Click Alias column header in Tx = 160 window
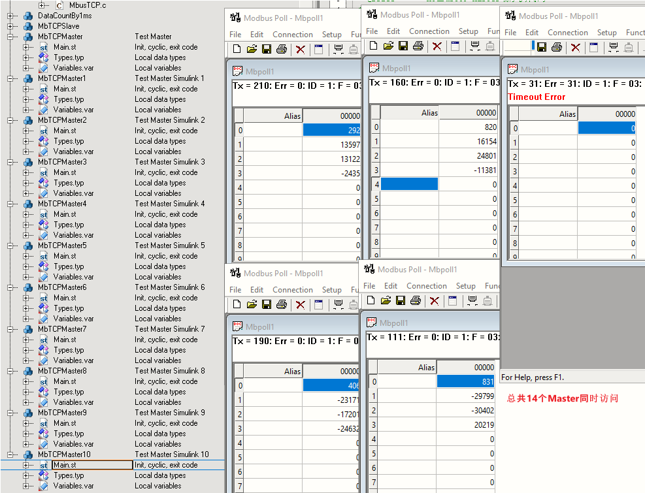 click(x=409, y=113)
